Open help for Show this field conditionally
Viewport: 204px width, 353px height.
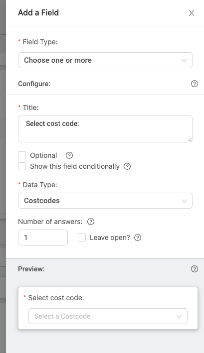127,166
